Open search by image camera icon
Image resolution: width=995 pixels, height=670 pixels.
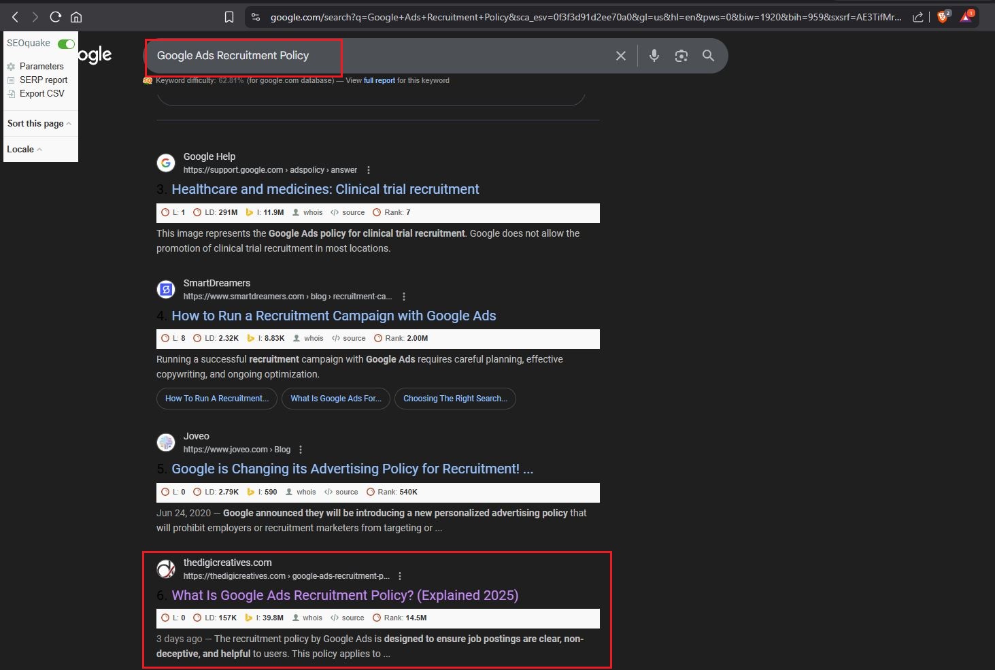click(681, 56)
